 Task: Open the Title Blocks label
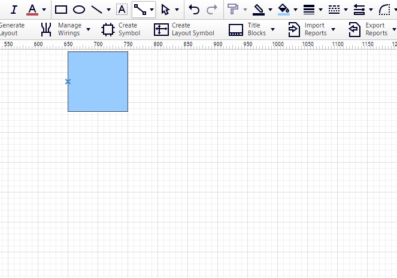pos(257,29)
